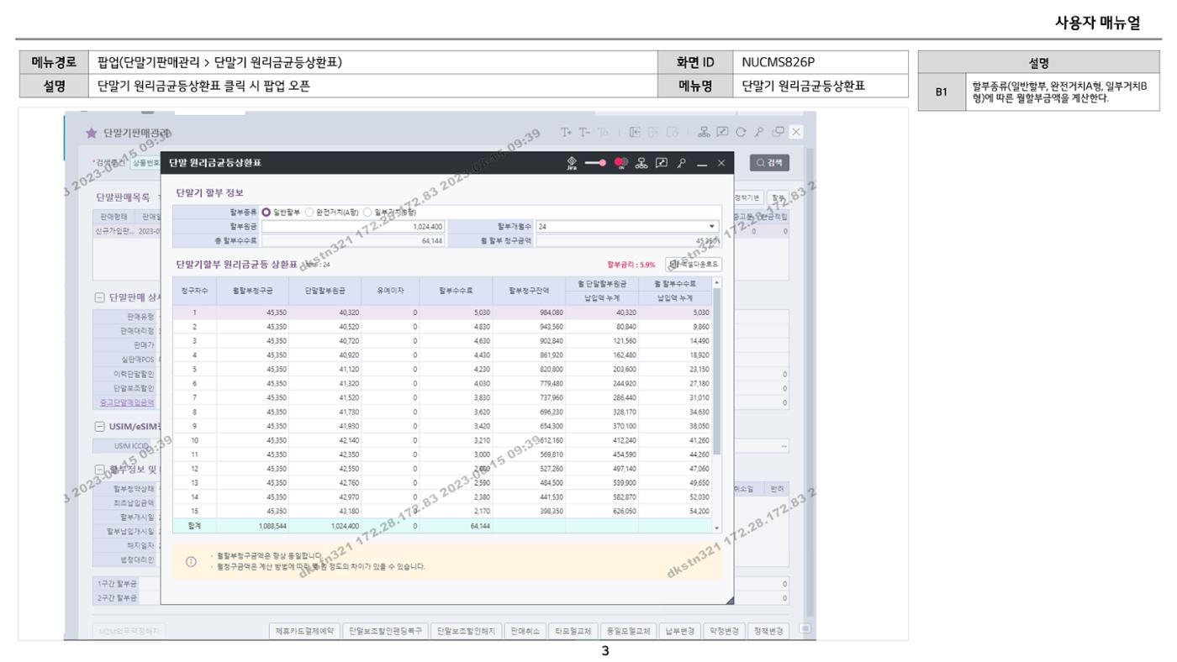The width and height of the screenshot is (1177, 662).
Task: Click the duplicate window icon in 단말기판매관리 toolbar
Action: pyautogui.click(x=780, y=133)
